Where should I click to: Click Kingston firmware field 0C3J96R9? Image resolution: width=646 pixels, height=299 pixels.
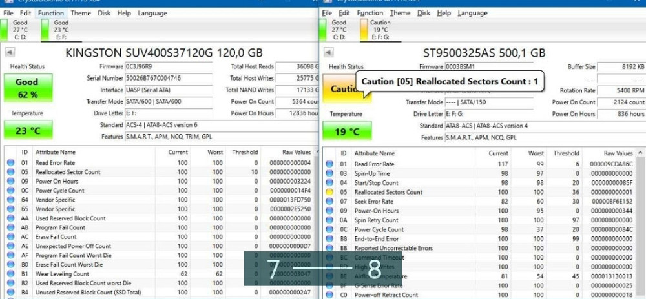pos(169,66)
